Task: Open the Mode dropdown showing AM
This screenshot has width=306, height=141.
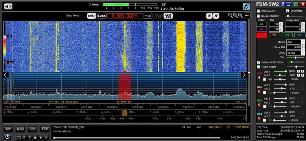Action: (x=296, y=42)
